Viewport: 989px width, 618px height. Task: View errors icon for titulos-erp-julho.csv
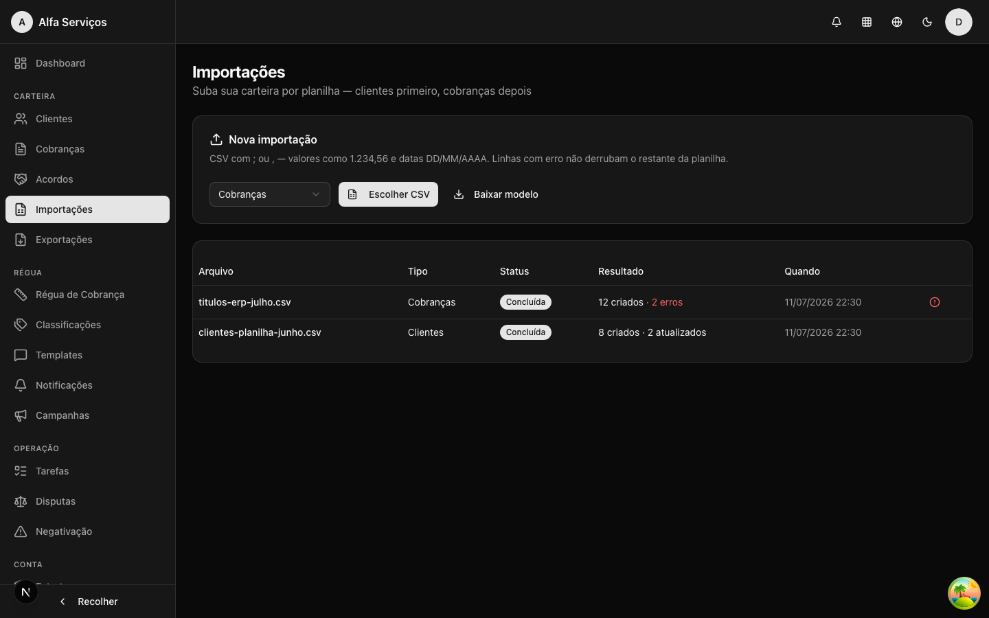click(935, 302)
